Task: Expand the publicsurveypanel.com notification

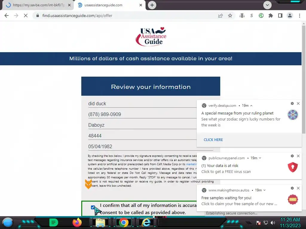Action: click(x=260, y=158)
